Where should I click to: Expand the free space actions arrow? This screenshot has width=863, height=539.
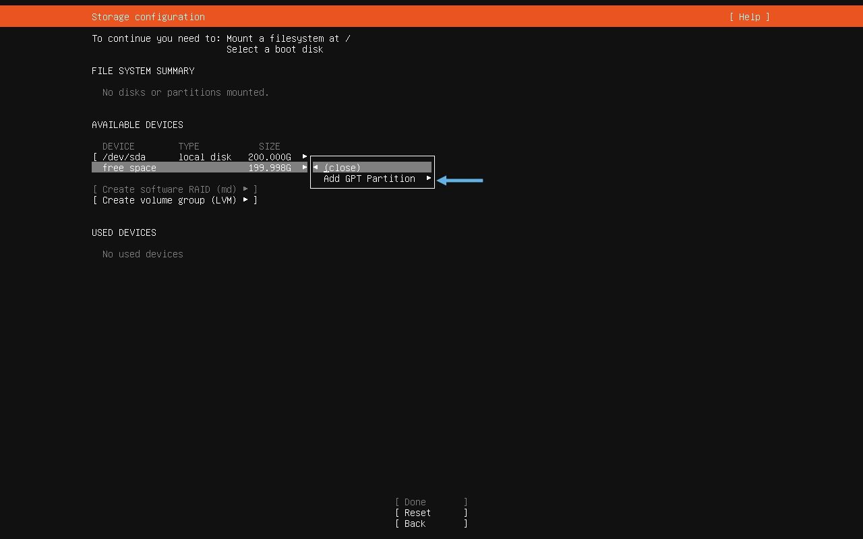click(x=305, y=167)
